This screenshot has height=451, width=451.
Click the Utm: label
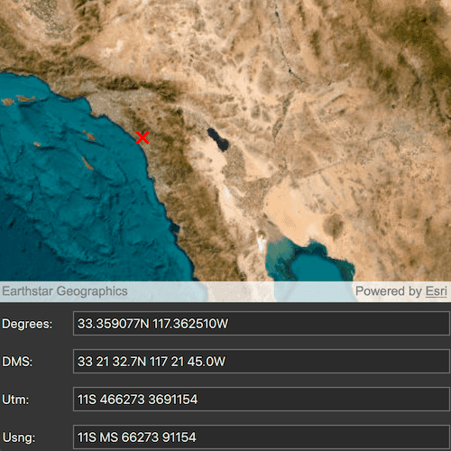[15, 400]
